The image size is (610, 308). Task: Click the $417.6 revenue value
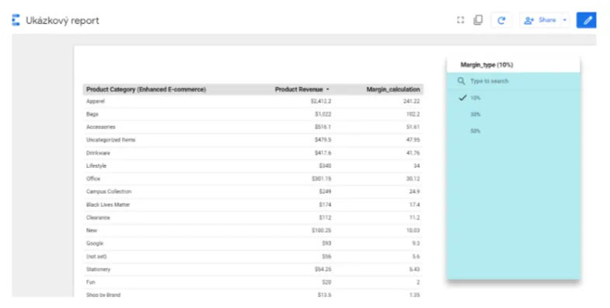coord(323,153)
